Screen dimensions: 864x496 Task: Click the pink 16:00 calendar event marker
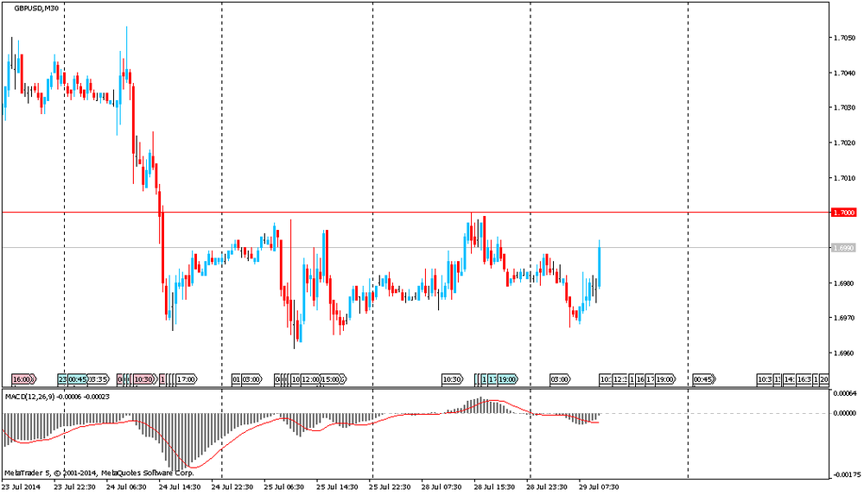tap(23, 379)
